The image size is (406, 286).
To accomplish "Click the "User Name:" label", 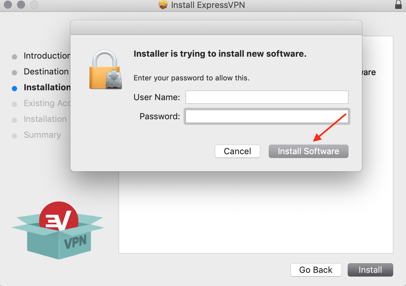I will [x=157, y=97].
